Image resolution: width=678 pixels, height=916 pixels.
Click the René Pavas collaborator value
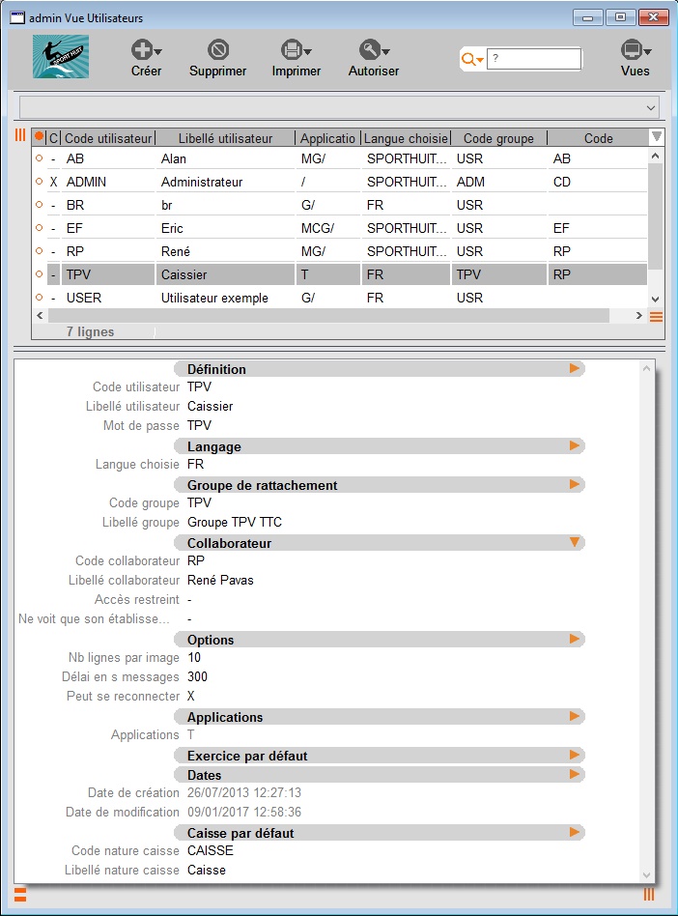(x=220, y=580)
